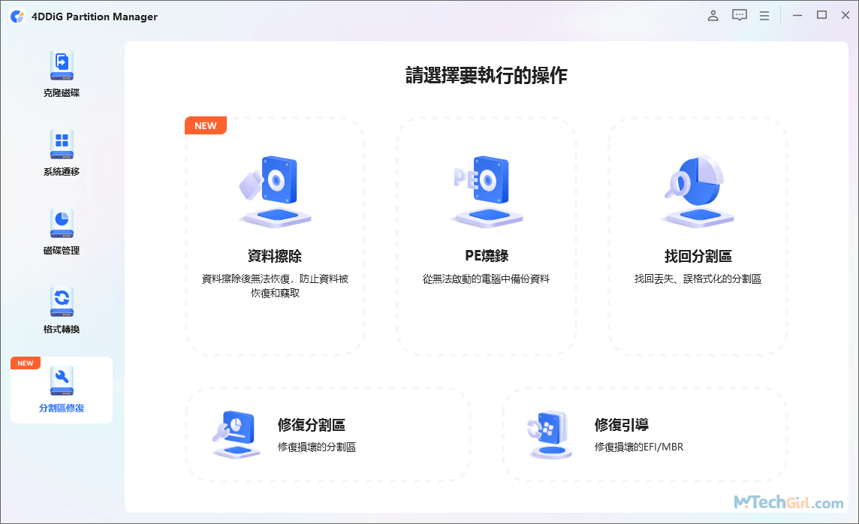859x524 pixels.
Task: Open the hamburger menu in the titlebar
Action: (765, 15)
